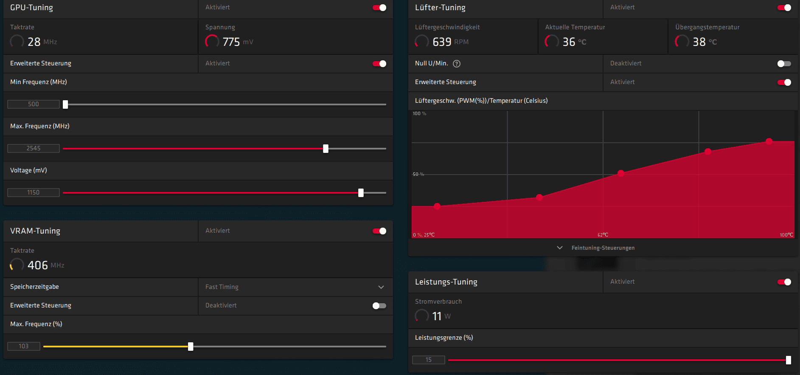Turn off the VRAM-Tuning toggle

379,231
